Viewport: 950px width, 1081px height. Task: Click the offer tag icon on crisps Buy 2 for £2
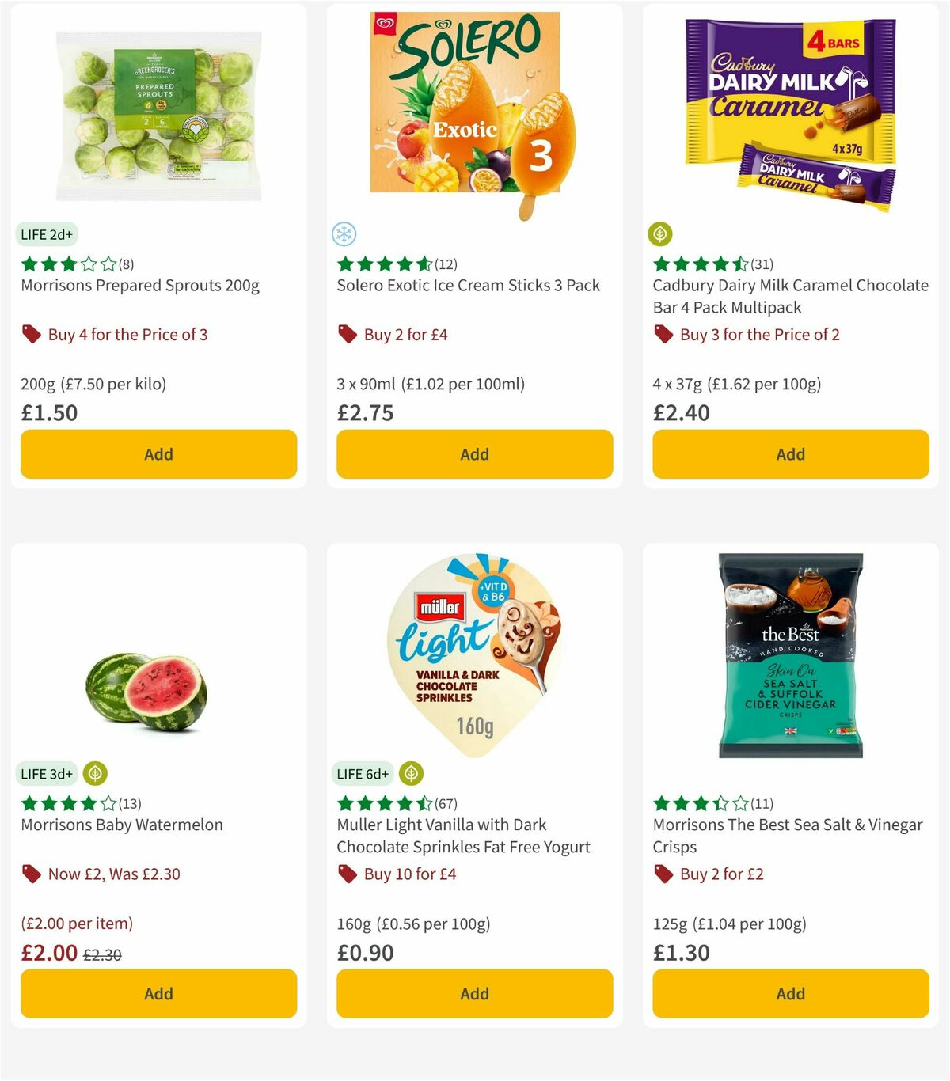tap(663, 874)
